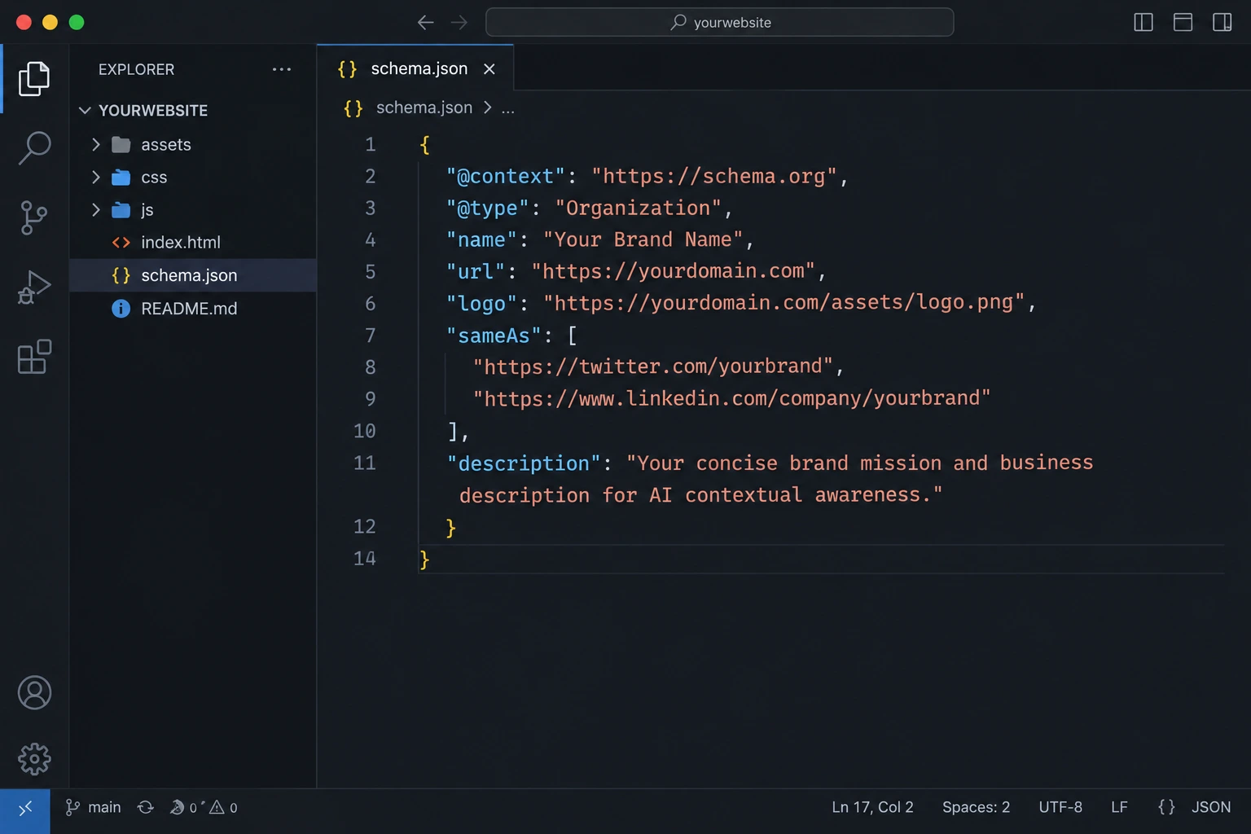Click line number 10 in the gutter

point(364,431)
